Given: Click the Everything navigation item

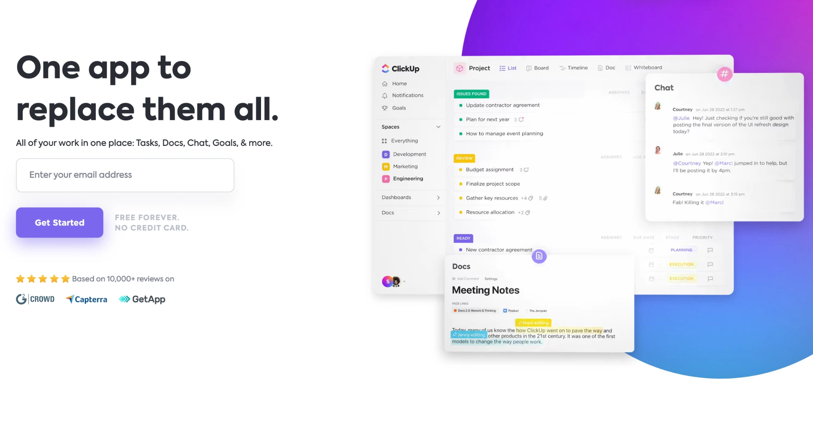Looking at the screenshot, I should click(x=404, y=140).
